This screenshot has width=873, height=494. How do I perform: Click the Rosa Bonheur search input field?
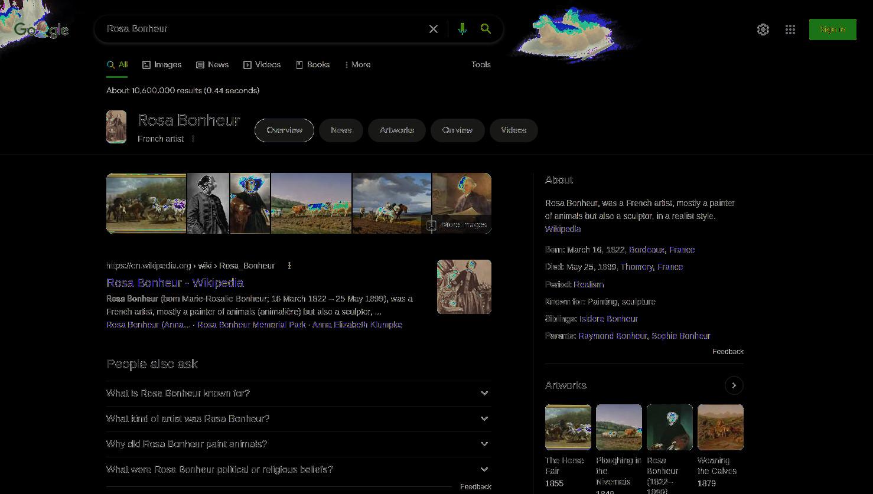point(263,29)
